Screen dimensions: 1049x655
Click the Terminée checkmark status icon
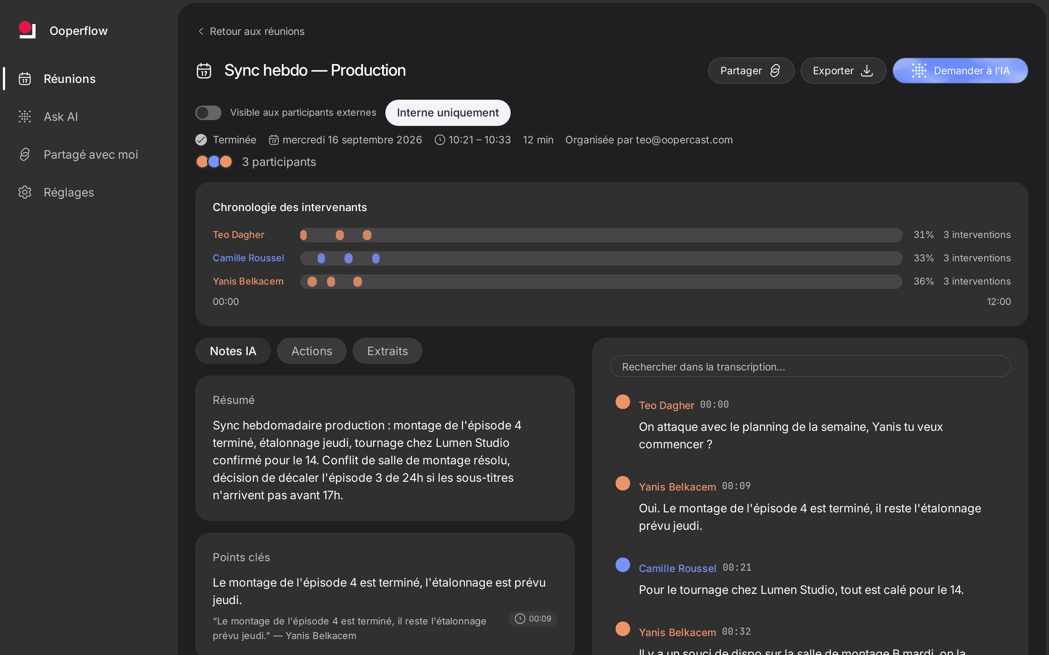pos(201,140)
